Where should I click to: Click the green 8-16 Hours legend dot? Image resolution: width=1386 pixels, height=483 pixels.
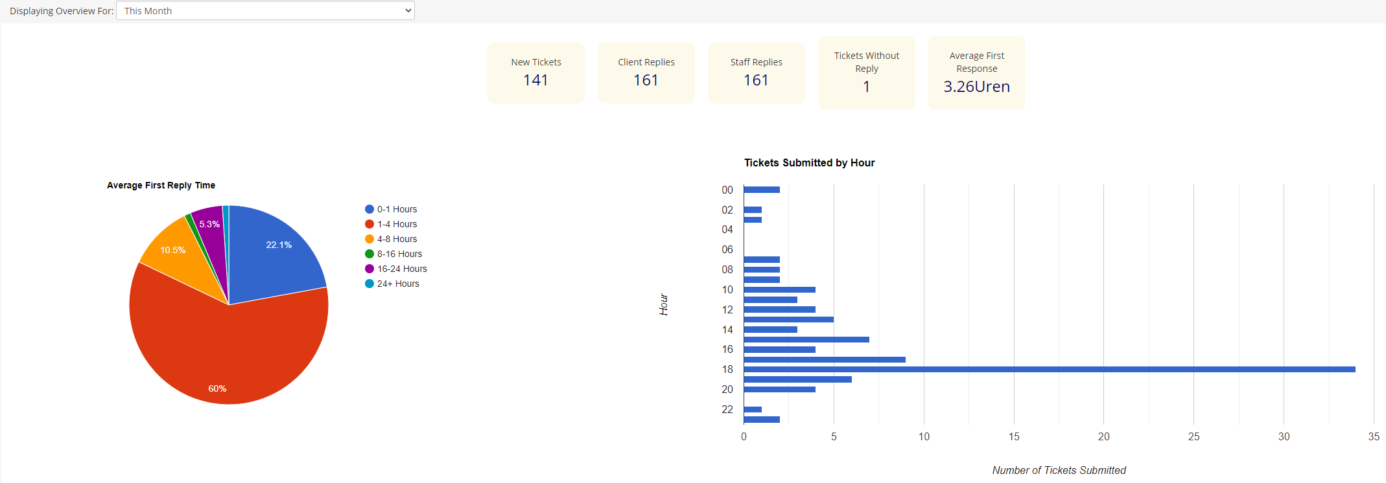pos(370,254)
